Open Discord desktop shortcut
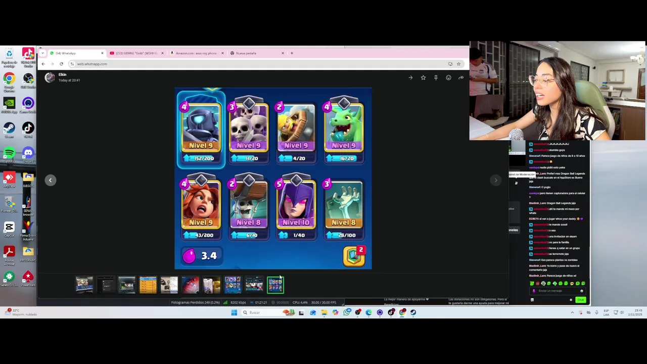 pos(28,155)
